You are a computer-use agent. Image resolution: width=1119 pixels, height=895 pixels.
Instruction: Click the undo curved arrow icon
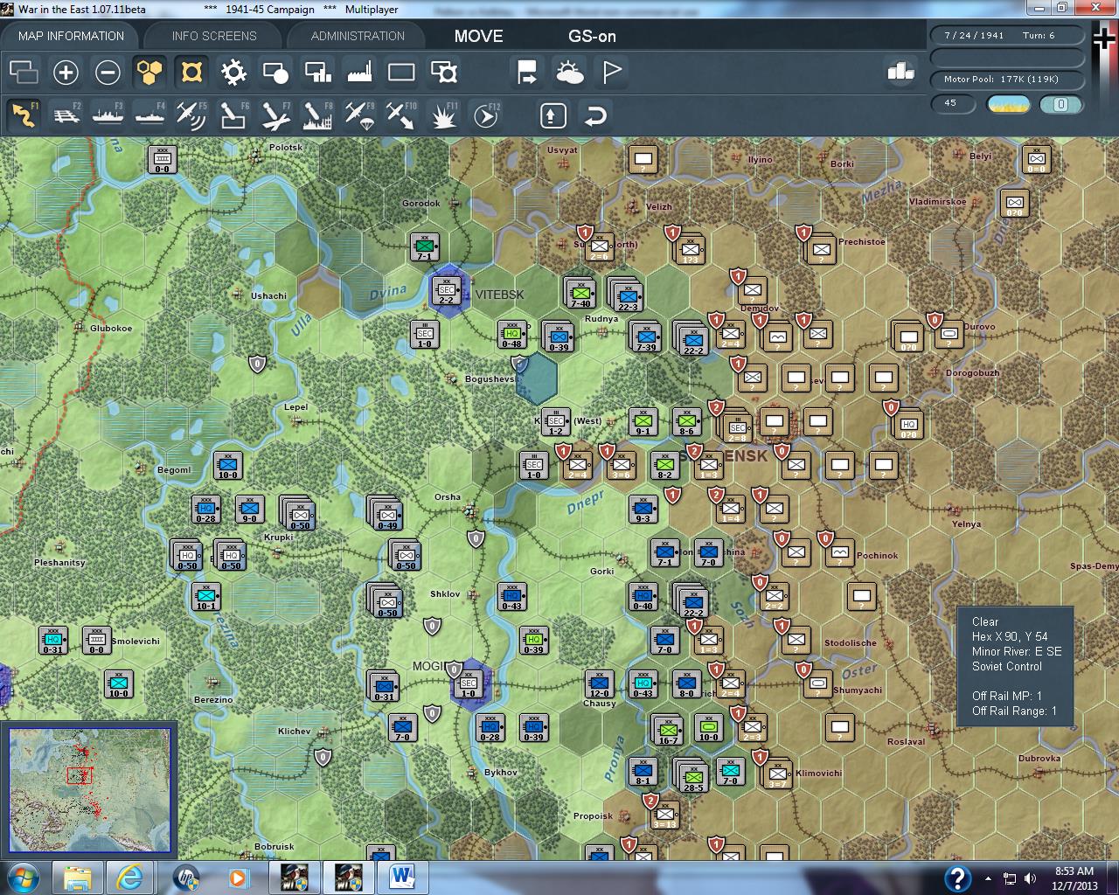click(595, 114)
